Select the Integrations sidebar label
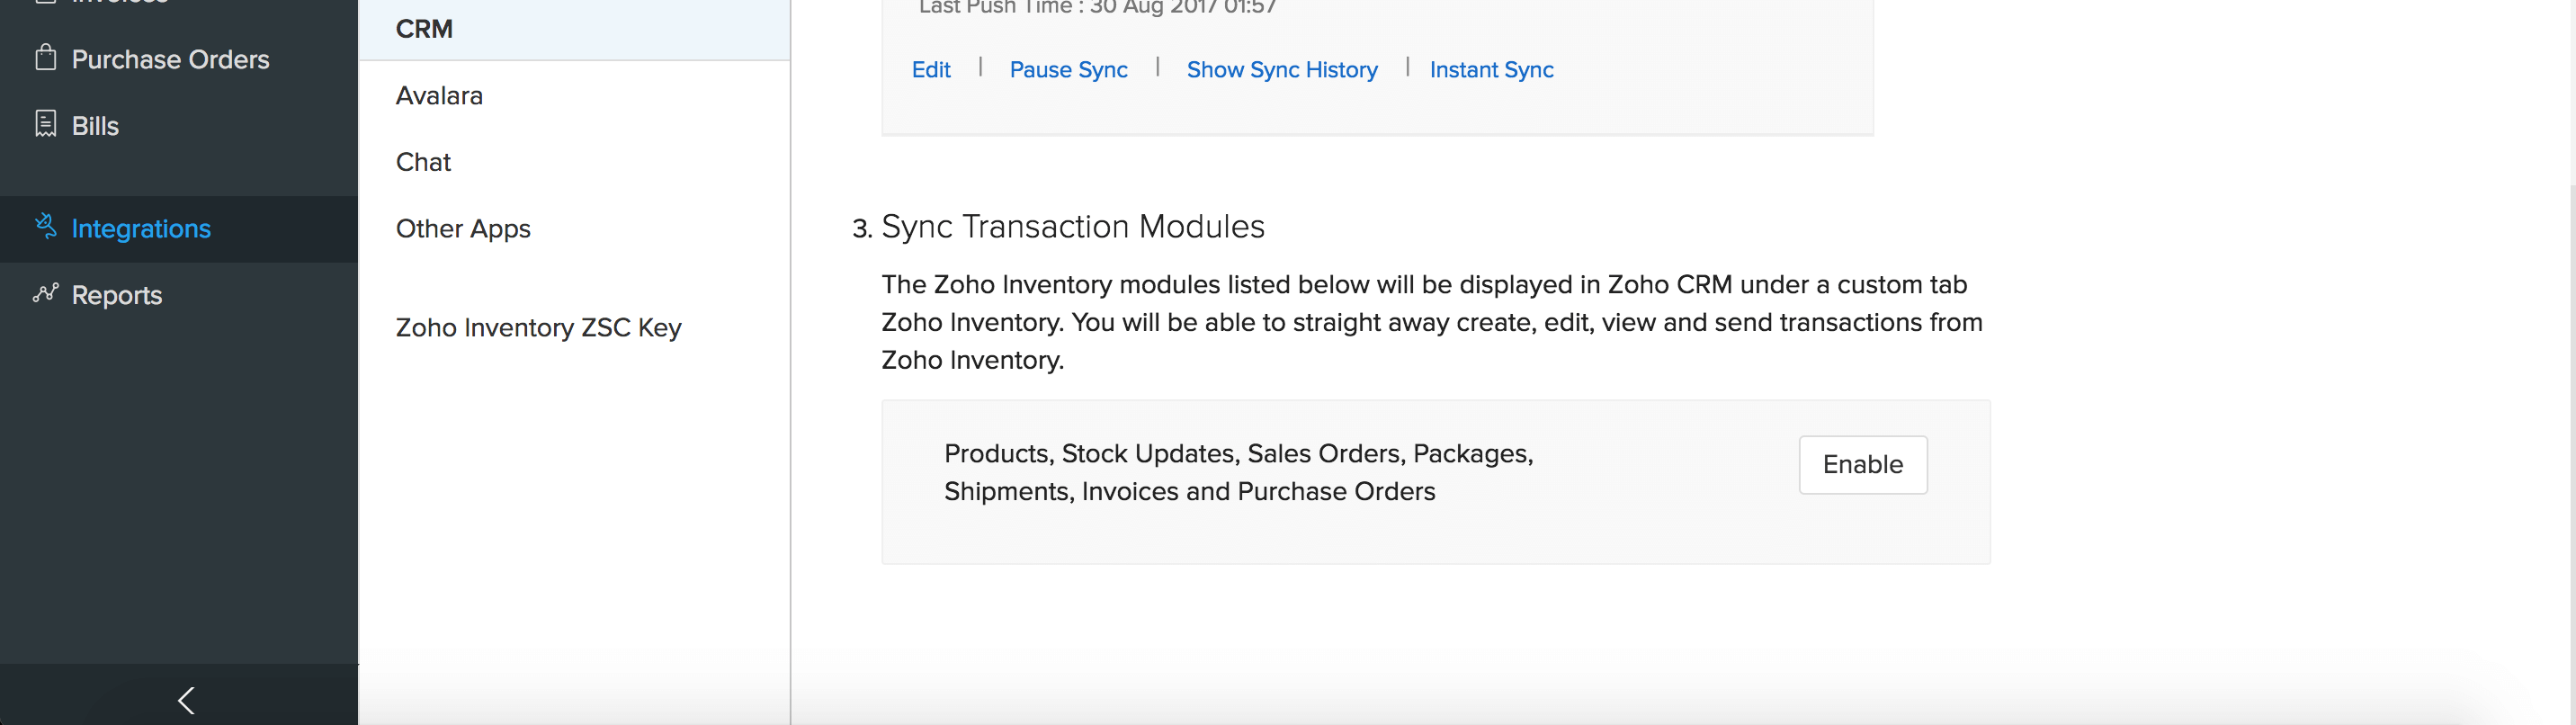The width and height of the screenshot is (2576, 725). point(141,229)
